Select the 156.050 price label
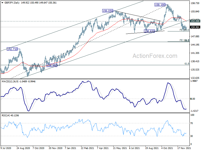 (x=108, y=11)
